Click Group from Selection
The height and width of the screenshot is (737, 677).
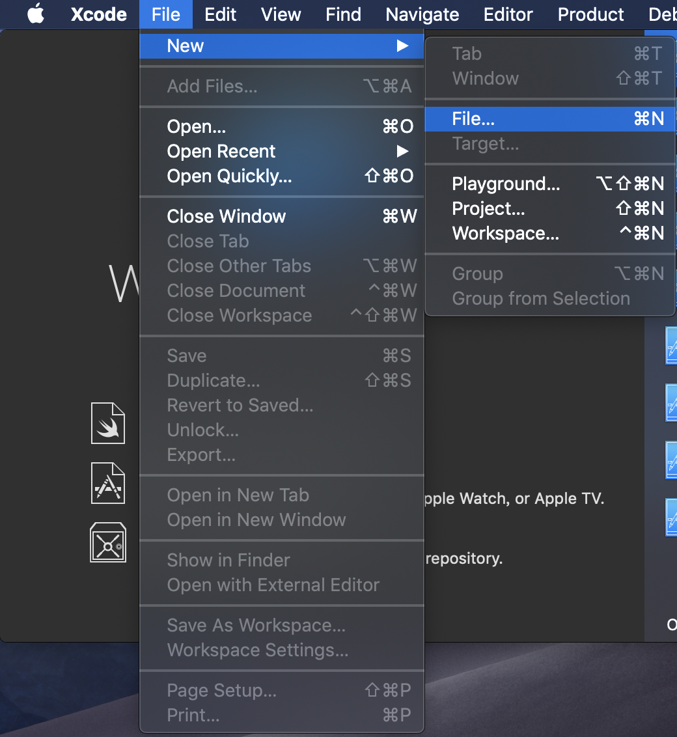pyautogui.click(x=550, y=299)
